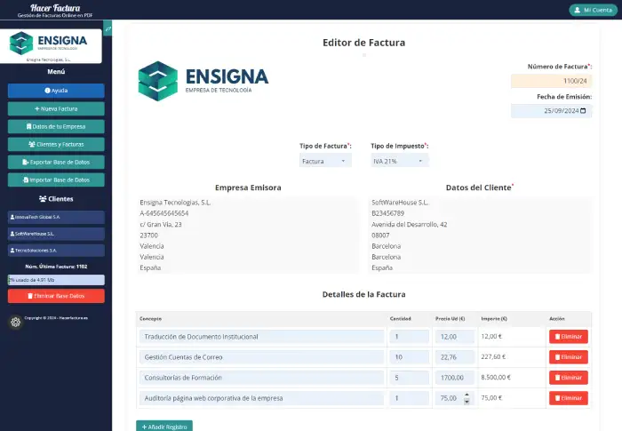Increase price with up stepper arrow
Viewport: 622px width, 431px height.
[466, 395]
